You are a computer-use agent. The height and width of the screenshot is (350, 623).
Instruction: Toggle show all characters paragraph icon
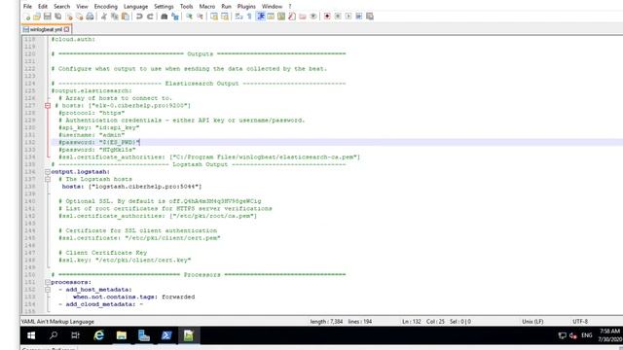point(249,17)
